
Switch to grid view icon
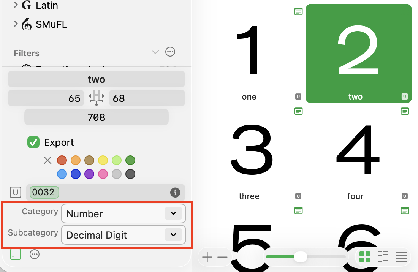point(365,257)
